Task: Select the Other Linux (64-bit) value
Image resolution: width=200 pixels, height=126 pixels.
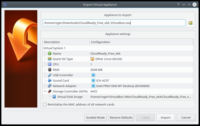Action: [x=109, y=59]
